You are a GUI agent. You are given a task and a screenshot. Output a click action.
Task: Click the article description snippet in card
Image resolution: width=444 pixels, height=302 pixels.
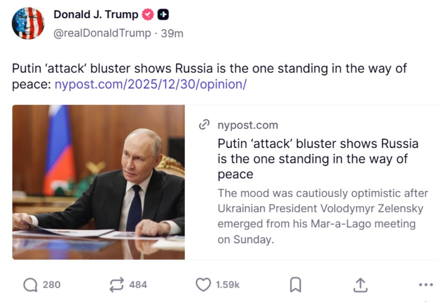click(x=323, y=216)
